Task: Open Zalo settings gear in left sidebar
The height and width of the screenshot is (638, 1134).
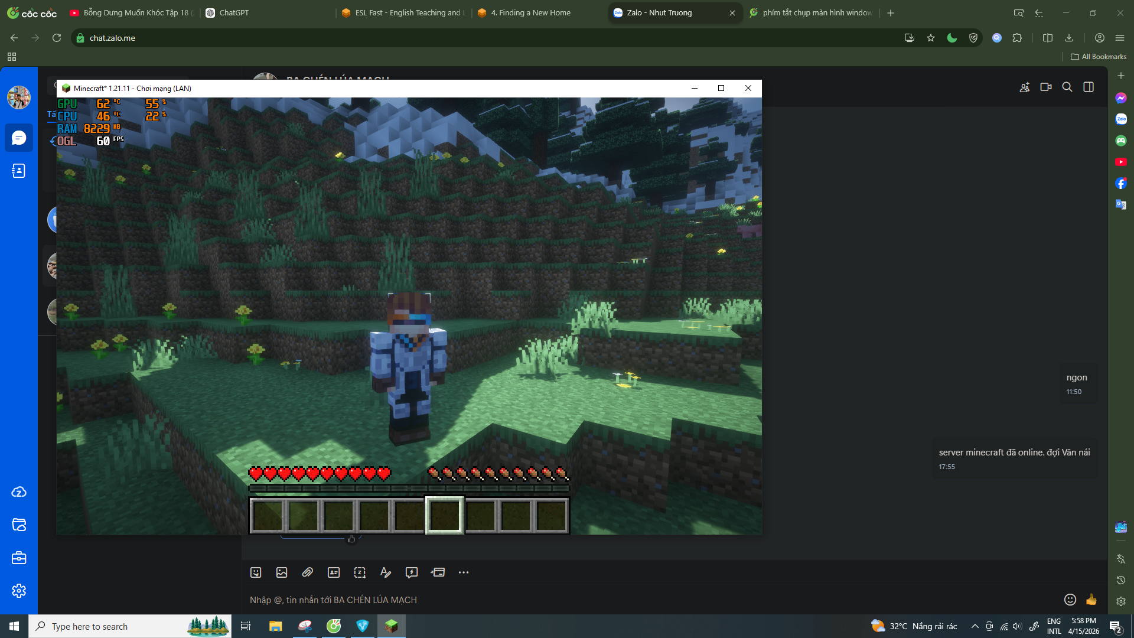Action: point(19,591)
